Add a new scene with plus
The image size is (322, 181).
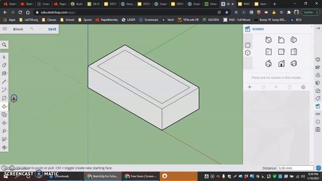[x=250, y=87]
